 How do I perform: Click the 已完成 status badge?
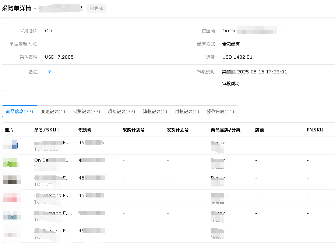pos(96,8)
